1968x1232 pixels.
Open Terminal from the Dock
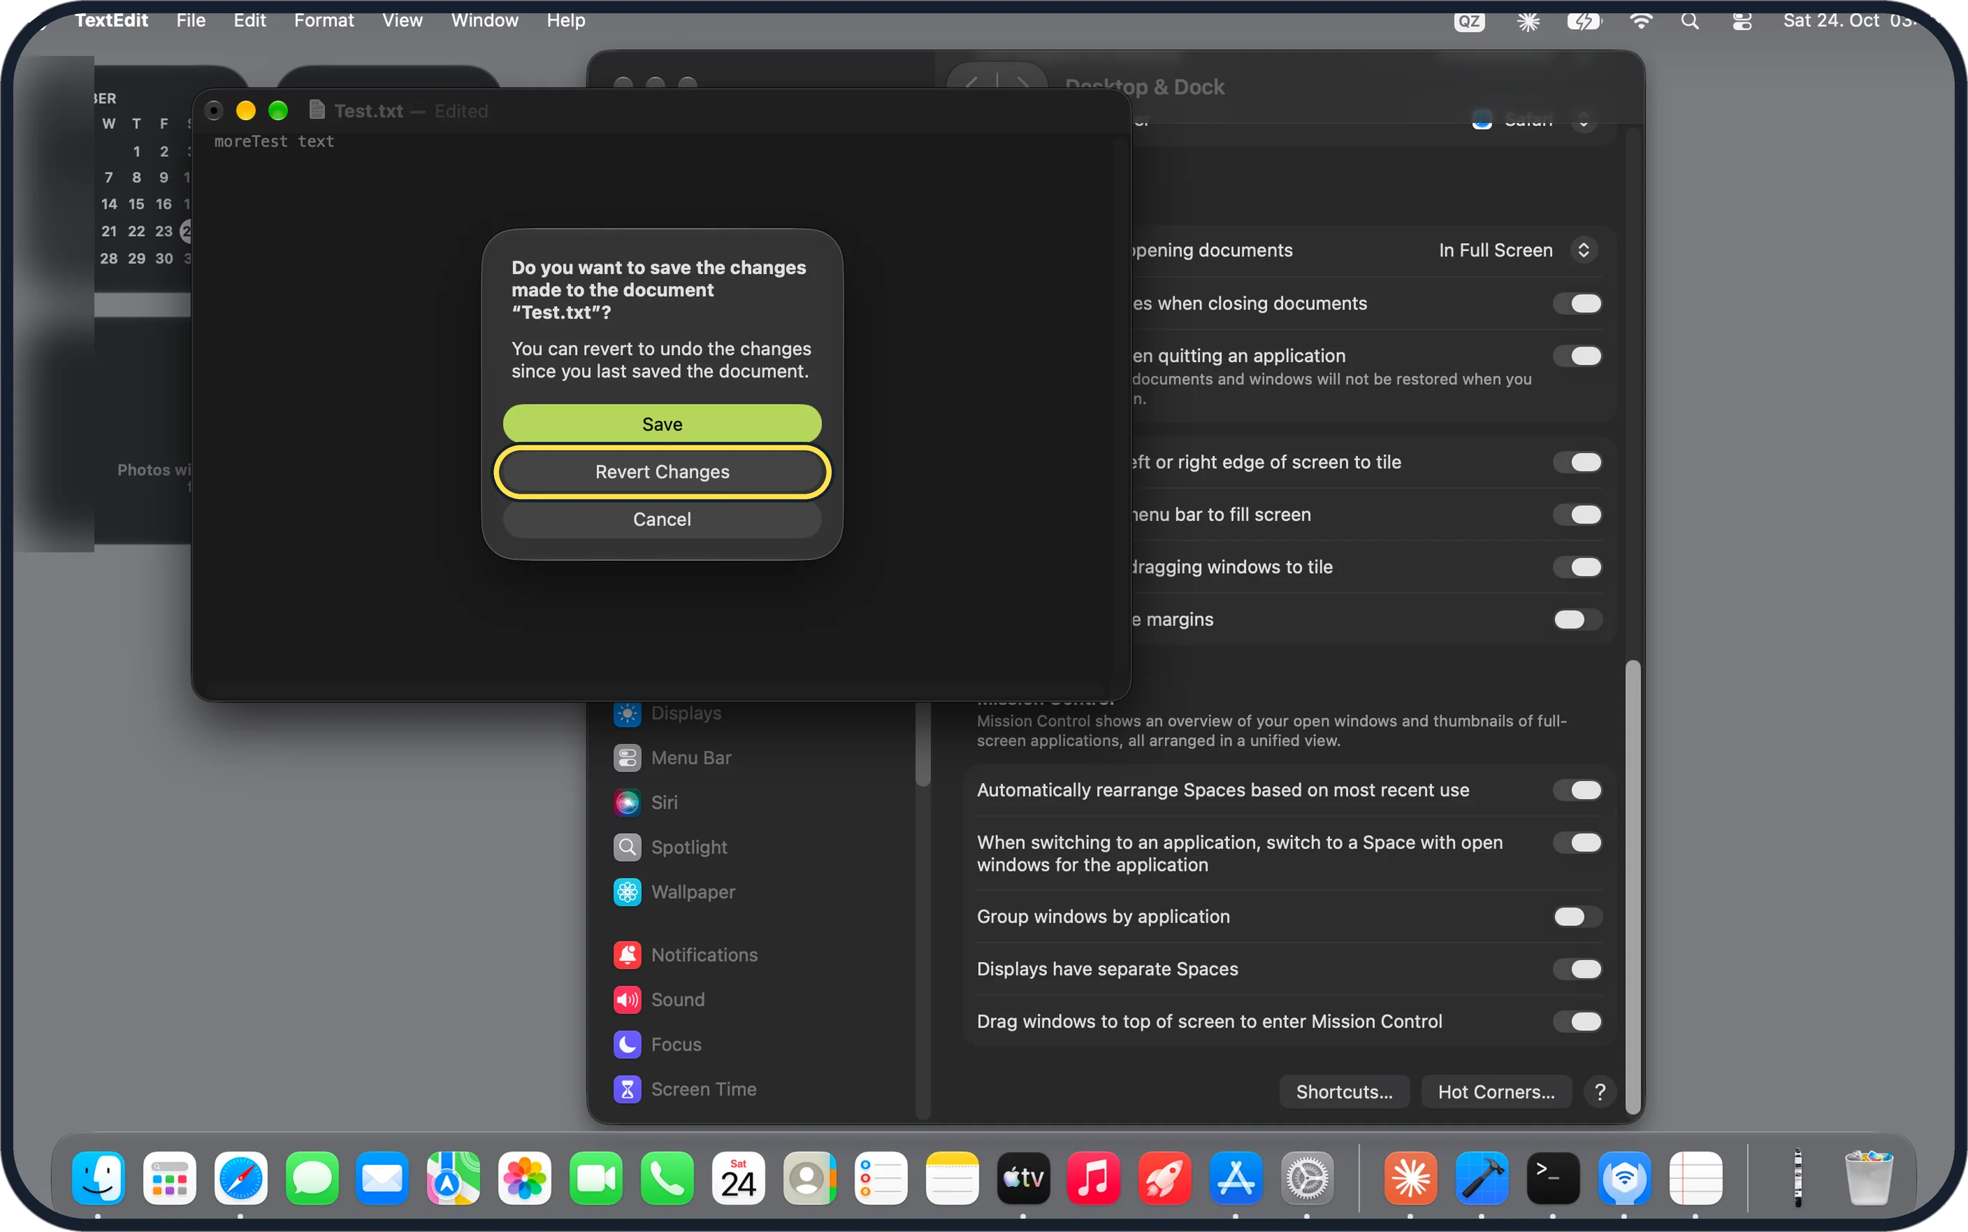click(x=1553, y=1177)
